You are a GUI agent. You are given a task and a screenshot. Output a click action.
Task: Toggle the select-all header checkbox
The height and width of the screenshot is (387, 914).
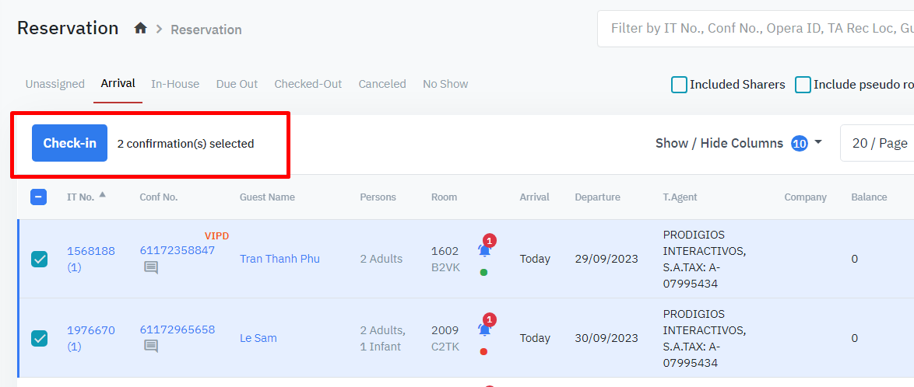click(x=39, y=197)
